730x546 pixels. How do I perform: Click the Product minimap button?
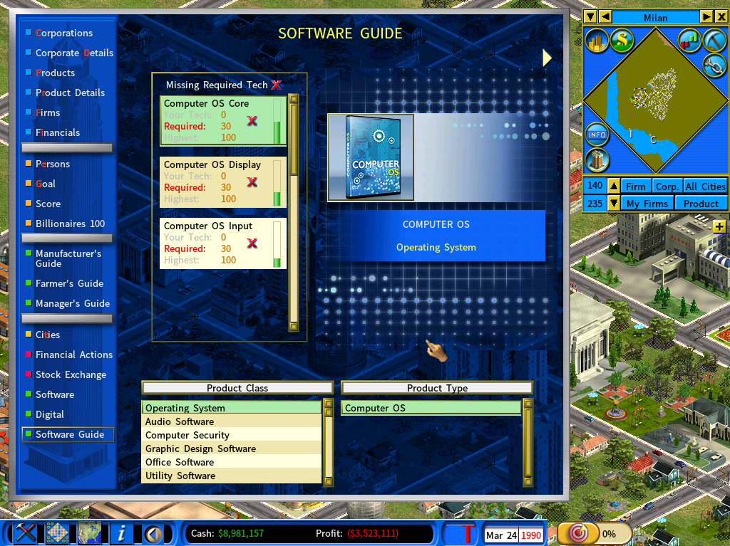tap(701, 204)
